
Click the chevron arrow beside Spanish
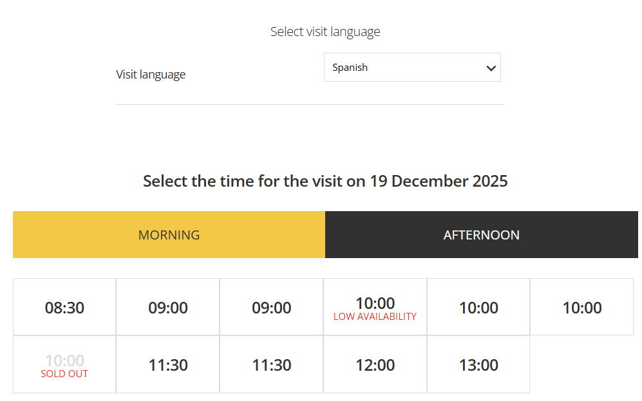491,68
